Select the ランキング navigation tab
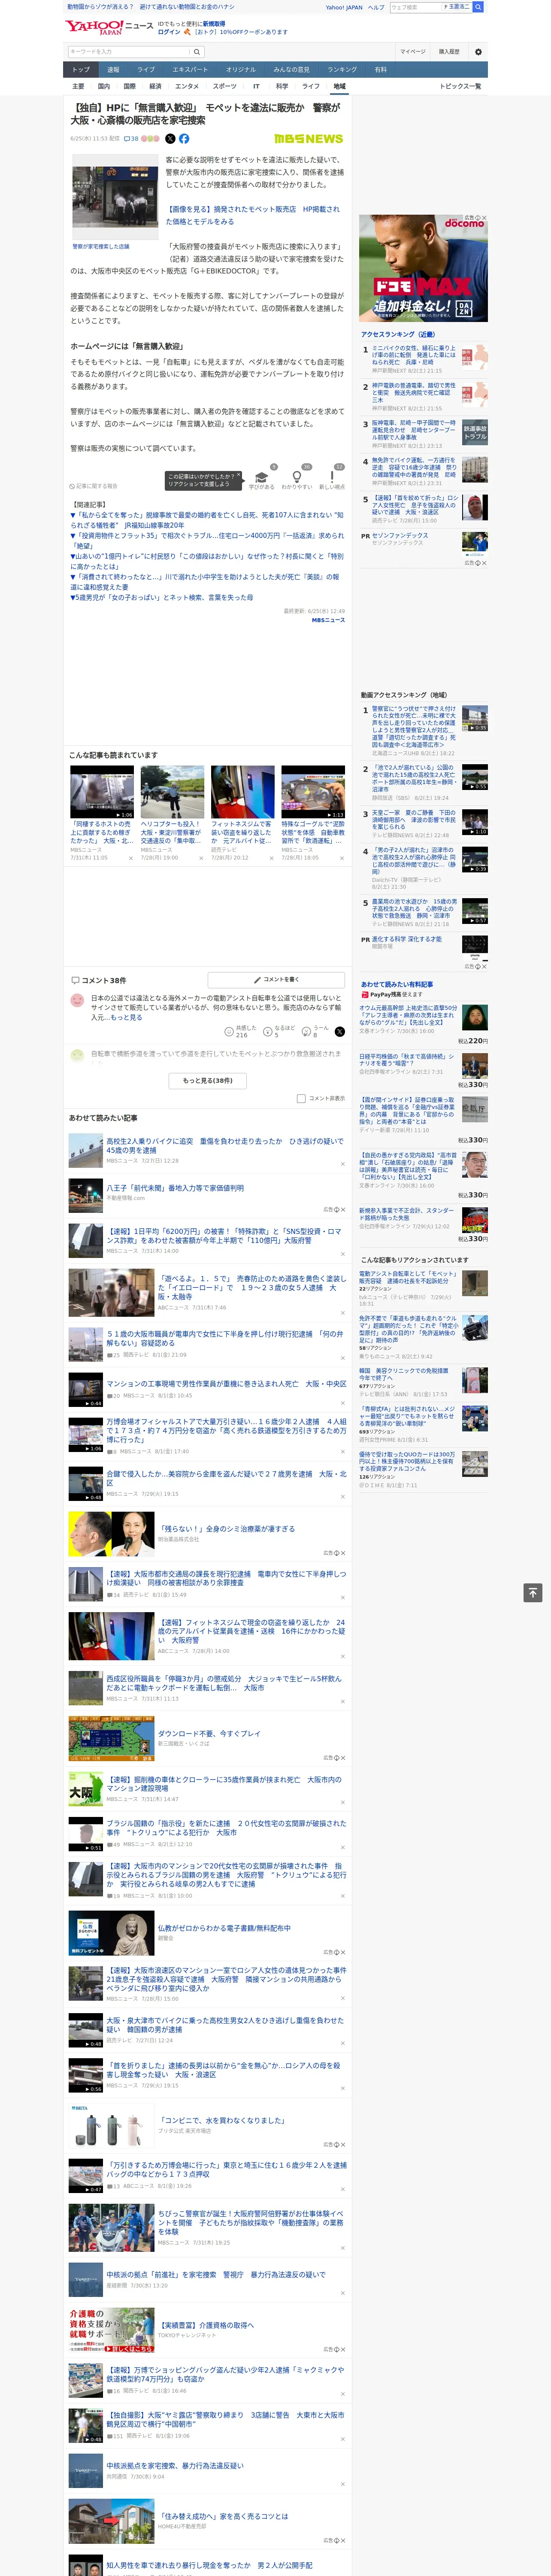This screenshot has width=551, height=2576. coord(342,70)
